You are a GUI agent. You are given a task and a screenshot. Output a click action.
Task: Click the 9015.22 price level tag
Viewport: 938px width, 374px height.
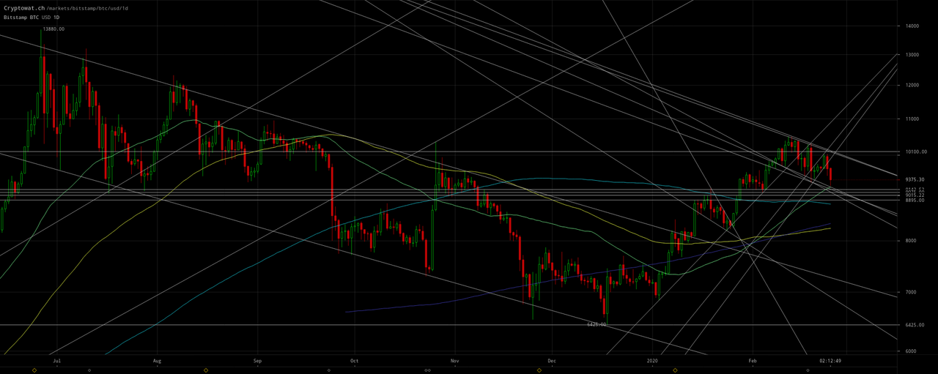[x=915, y=195]
